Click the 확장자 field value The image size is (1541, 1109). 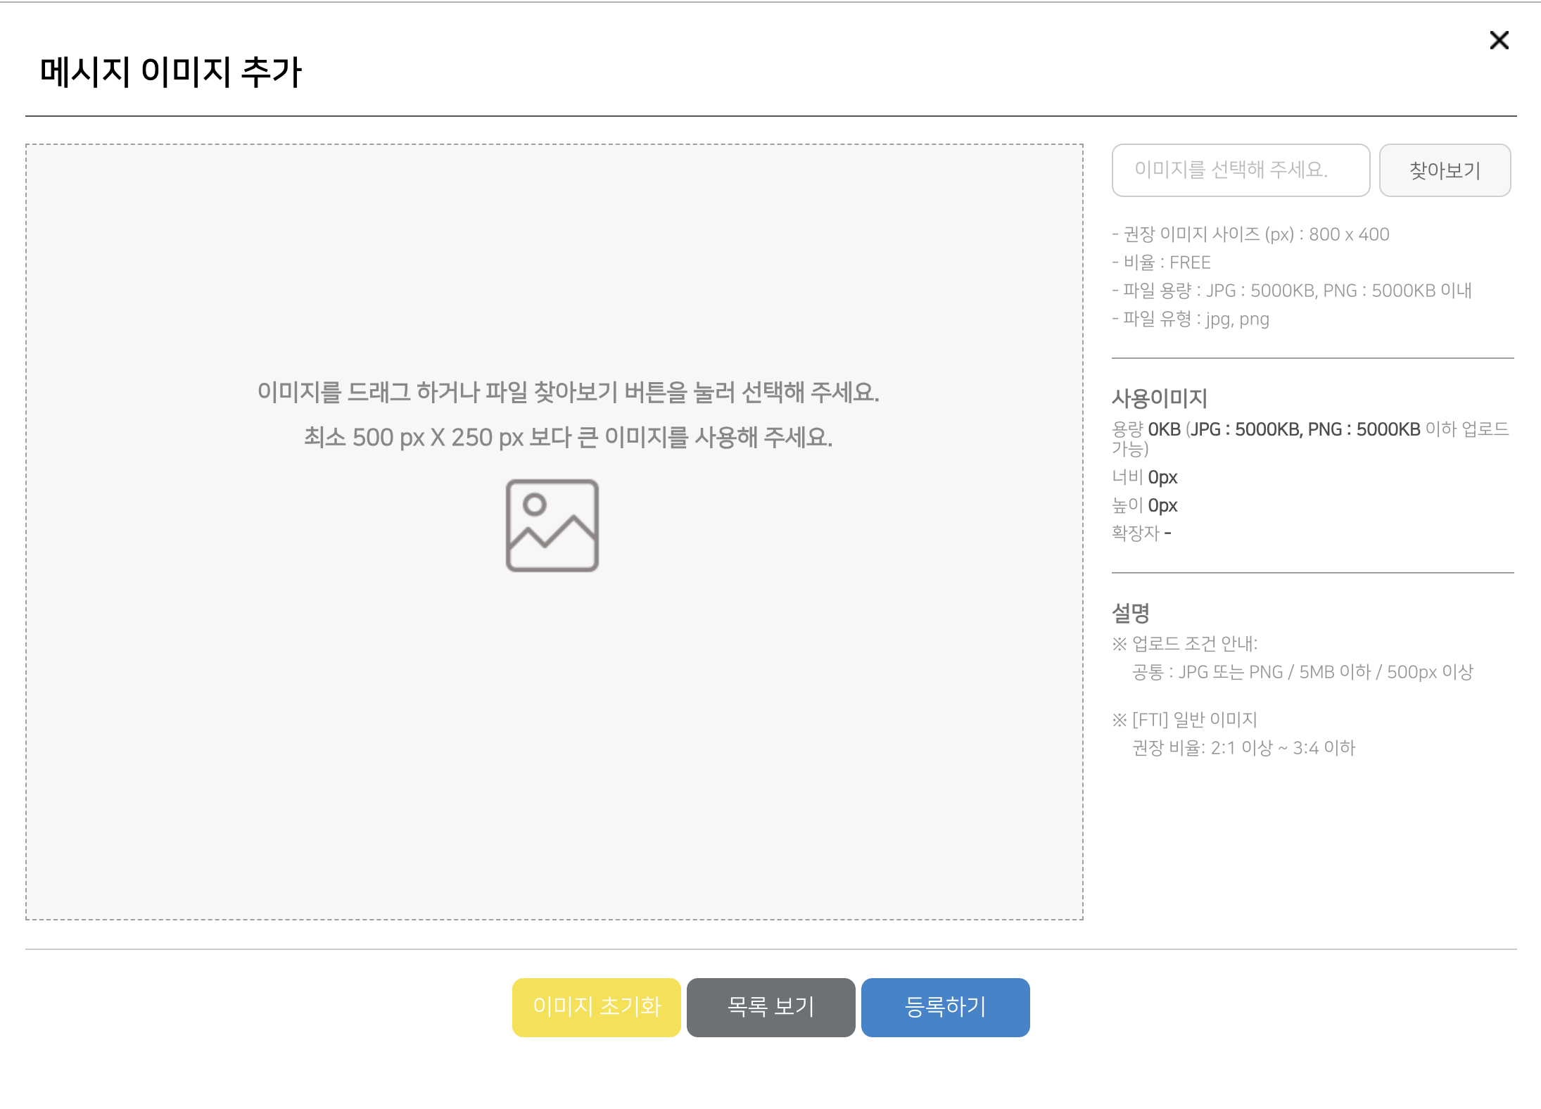pyautogui.click(x=1140, y=533)
